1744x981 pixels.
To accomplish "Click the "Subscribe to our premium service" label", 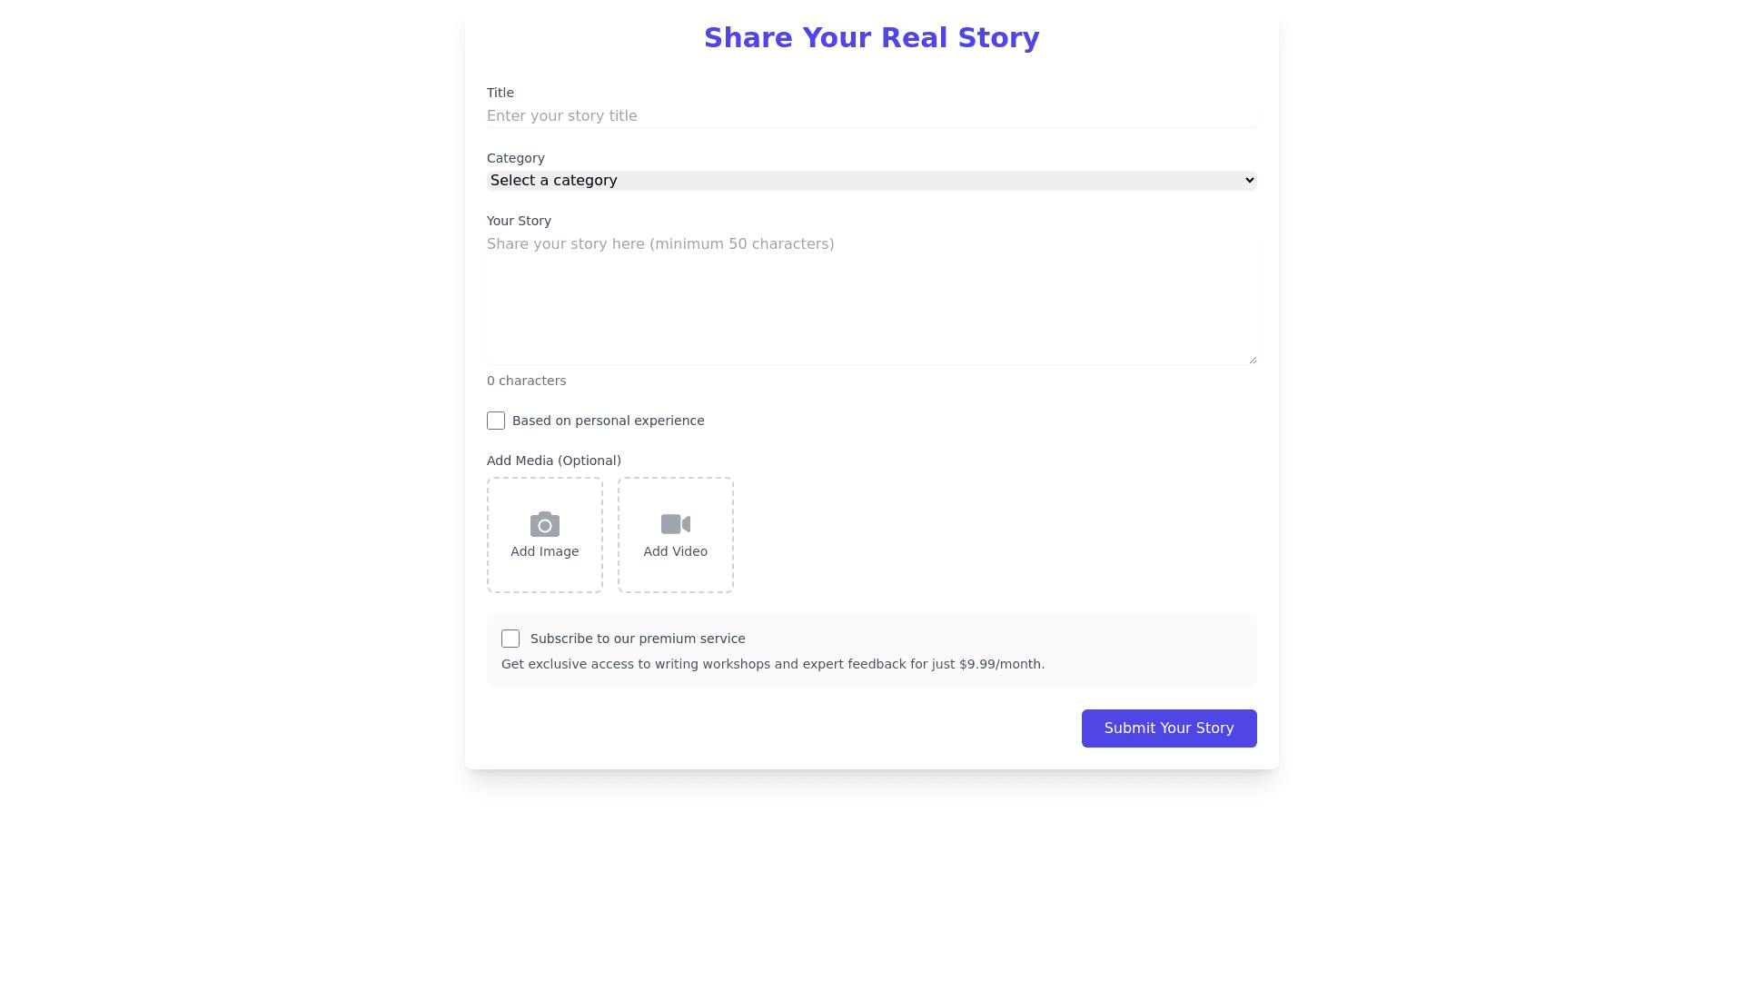I will (638, 639).
